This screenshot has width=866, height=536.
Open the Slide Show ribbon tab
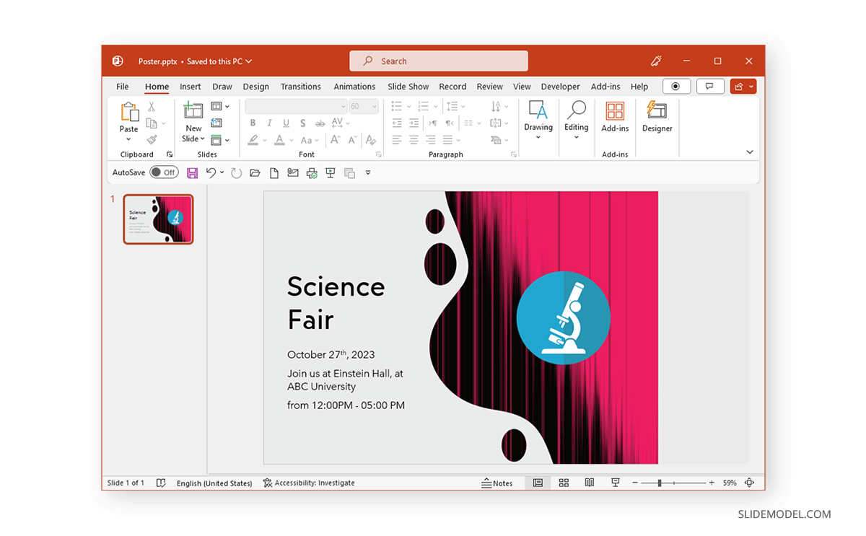(408, 86)
